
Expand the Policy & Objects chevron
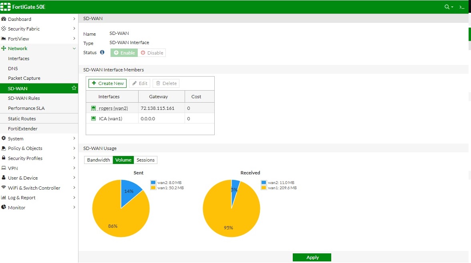pos(74,148)
